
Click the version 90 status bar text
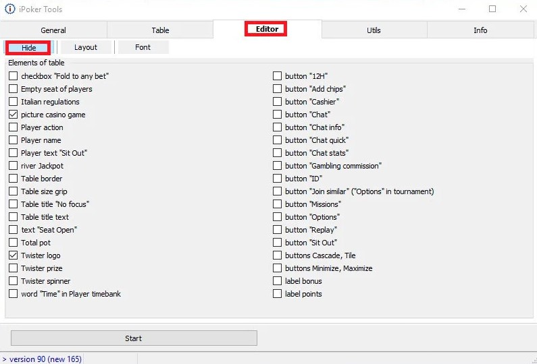coord(45,359)
